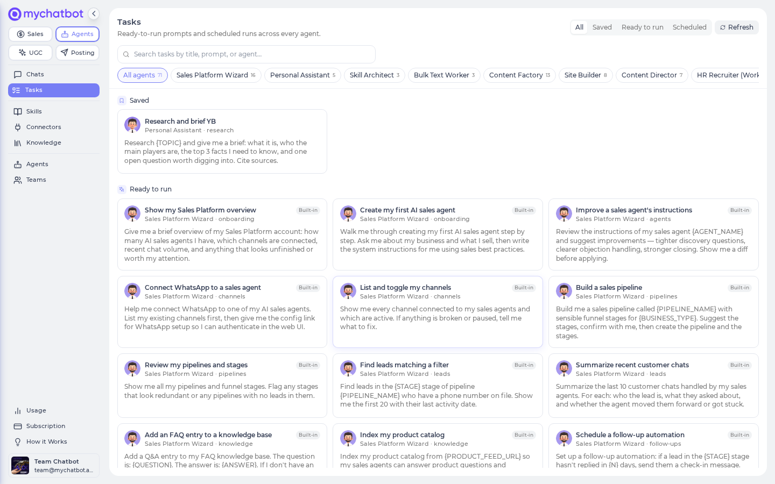Open Summarize recent customer chats task
This screenshot has height=484, width=775.
click(x=653, y=386)
